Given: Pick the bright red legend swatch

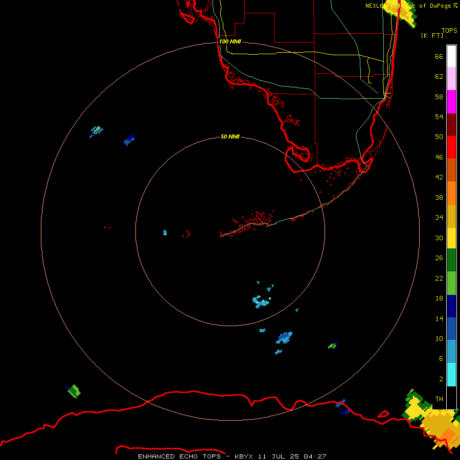Looking at the screenshot, I should click(451, 147).
